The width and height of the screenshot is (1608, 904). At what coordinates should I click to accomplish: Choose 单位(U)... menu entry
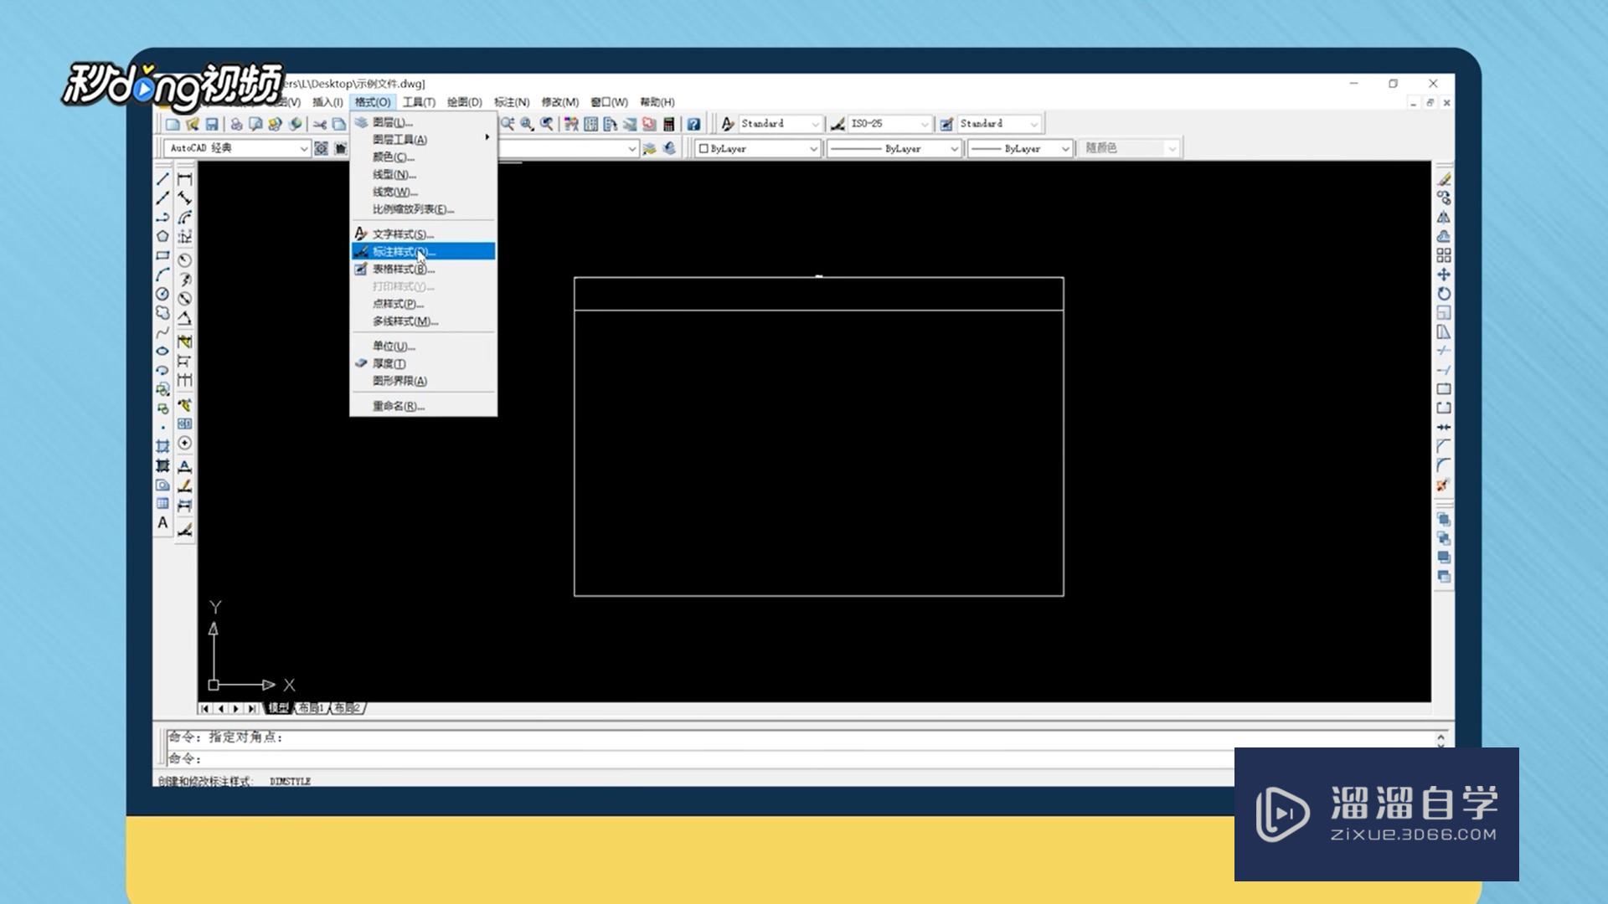(423, 347)
